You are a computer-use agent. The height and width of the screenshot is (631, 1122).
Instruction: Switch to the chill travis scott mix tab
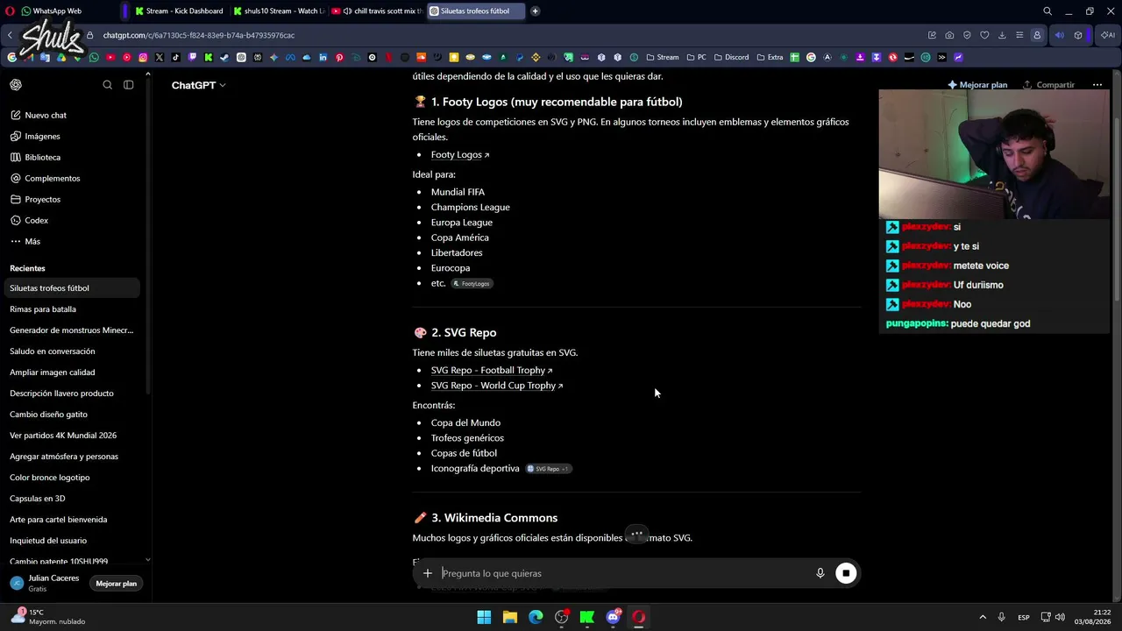[377, 11]
